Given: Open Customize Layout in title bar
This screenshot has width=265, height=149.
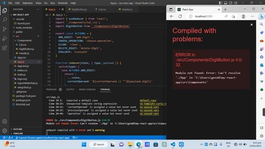Looking at the screenshot, I should [x=236, y=3].
